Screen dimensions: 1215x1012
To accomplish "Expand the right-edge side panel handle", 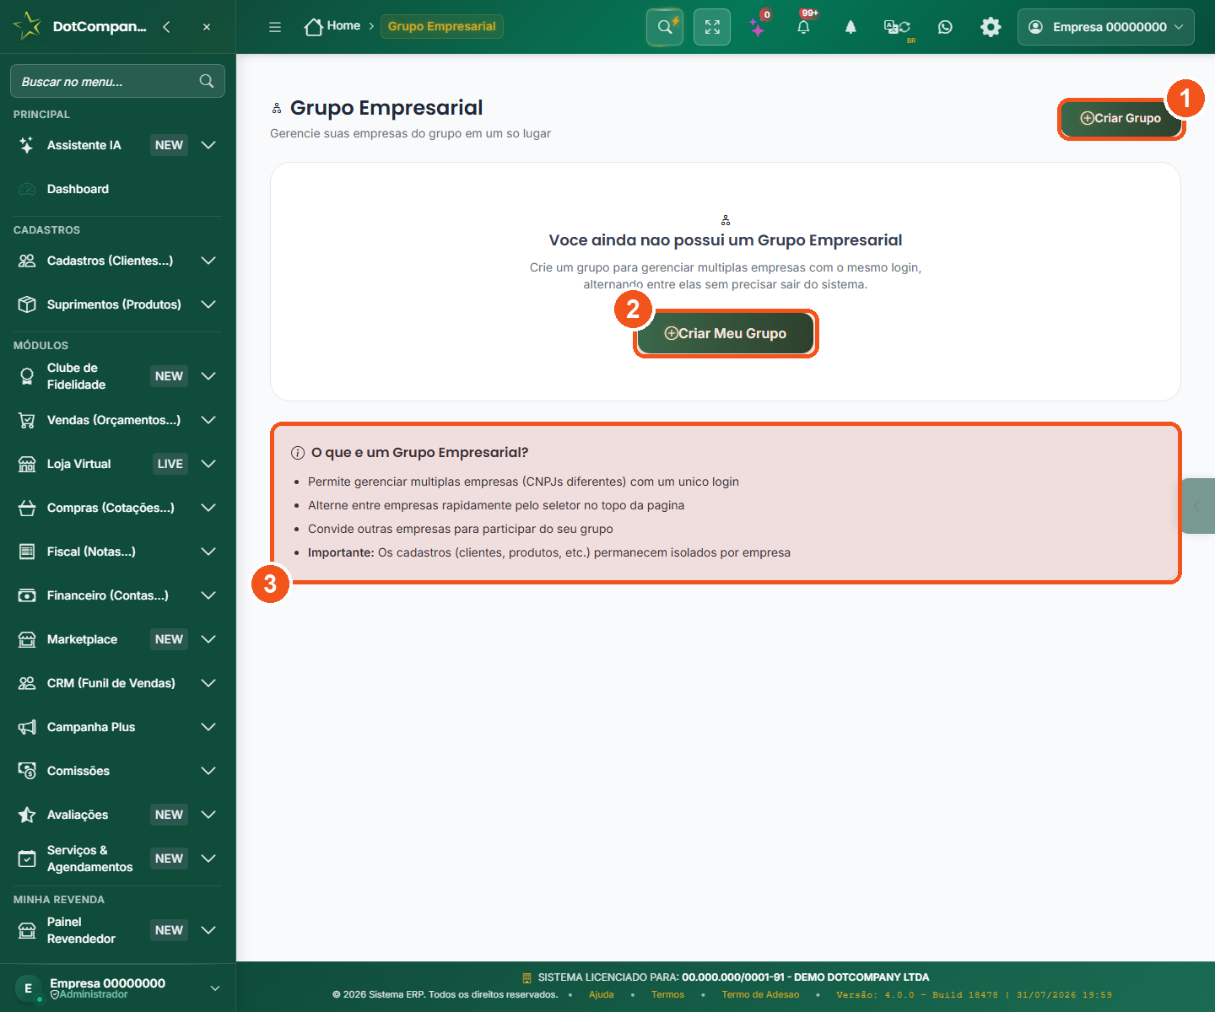I will coord(1198,506).
